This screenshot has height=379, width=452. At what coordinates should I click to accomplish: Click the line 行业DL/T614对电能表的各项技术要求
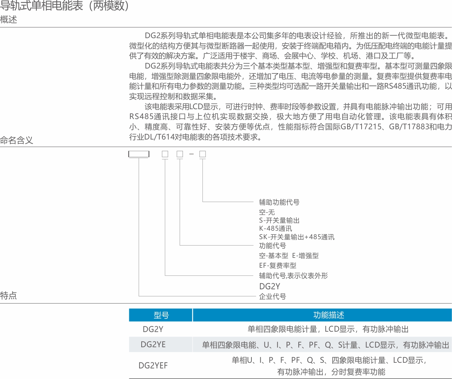[196, 137]
